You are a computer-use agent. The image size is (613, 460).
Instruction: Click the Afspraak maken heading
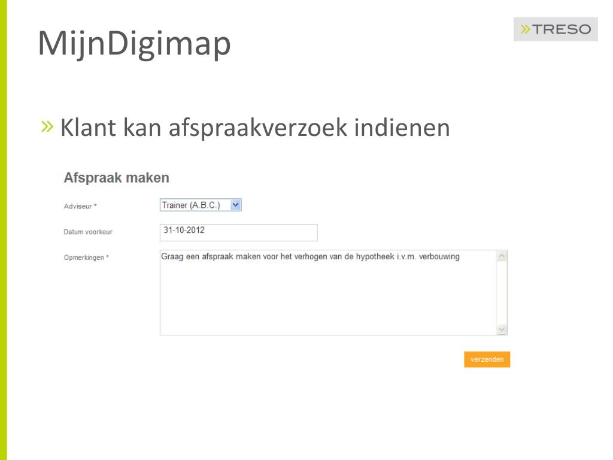coord(117,177)
